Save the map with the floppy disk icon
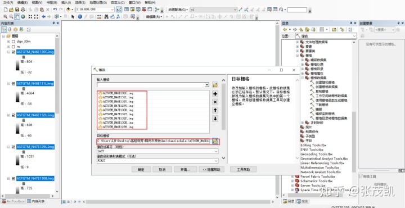This screenshot has height=208, width=405. pyautogui.click(x=17, y=10)
